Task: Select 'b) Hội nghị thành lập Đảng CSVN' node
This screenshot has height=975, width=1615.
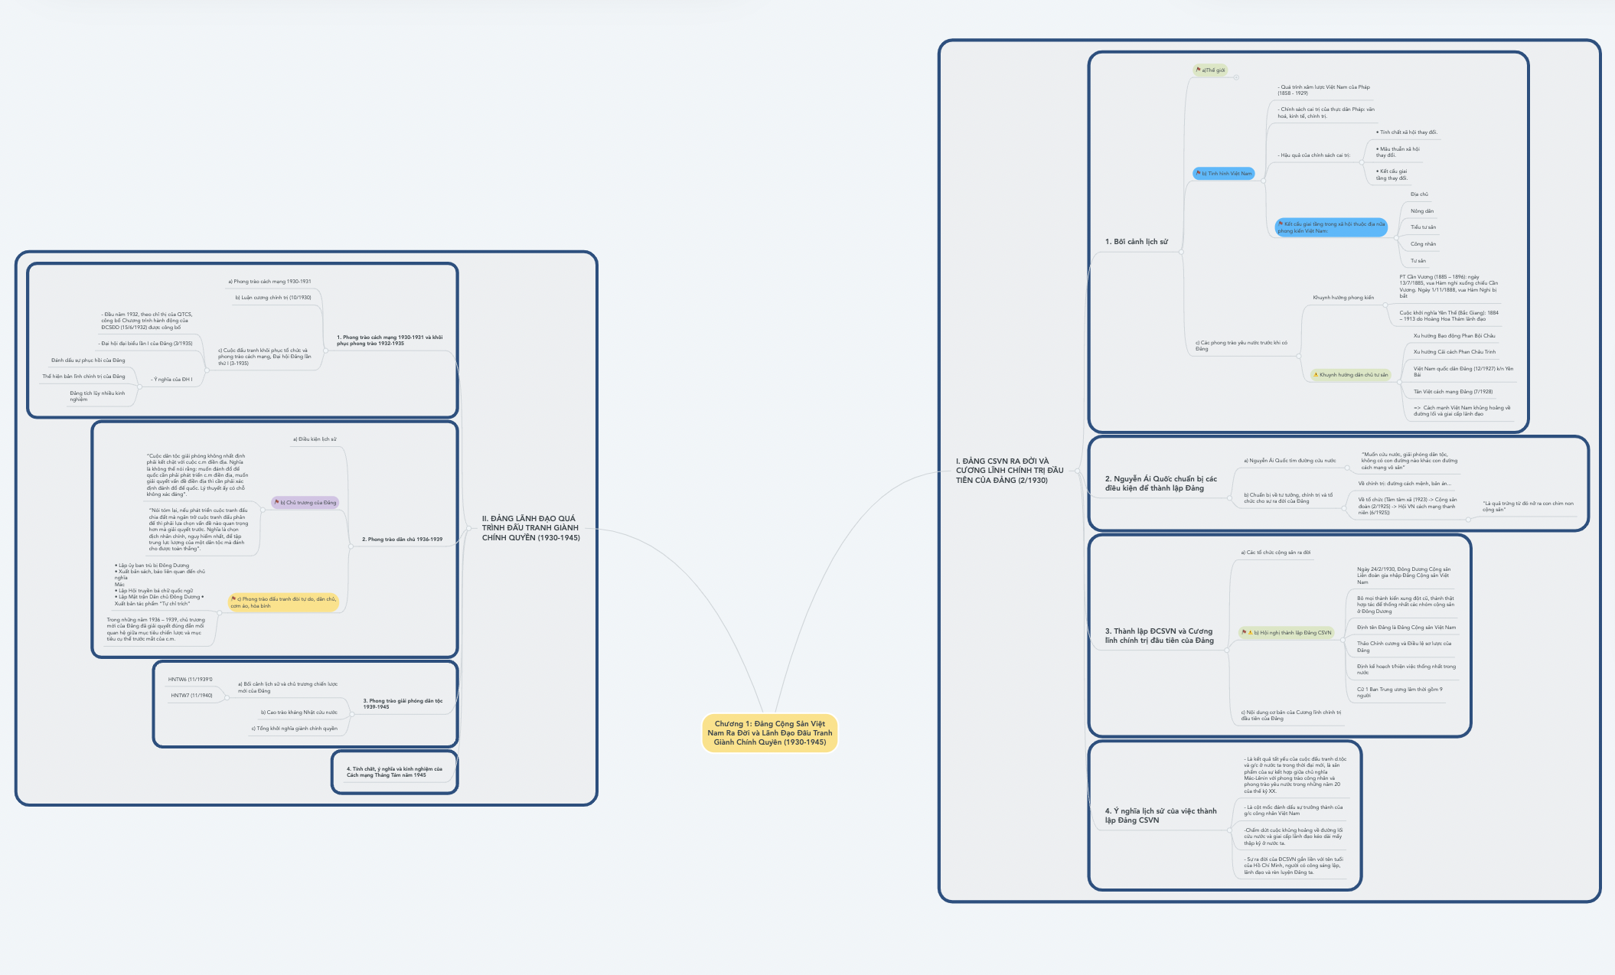Action: (x=1287, y=633)
